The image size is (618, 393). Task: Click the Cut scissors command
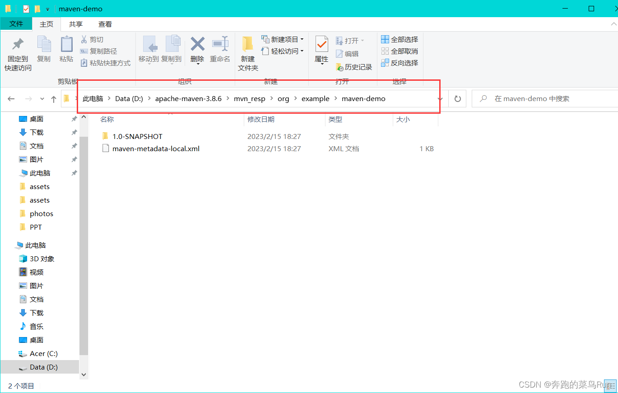92,40
